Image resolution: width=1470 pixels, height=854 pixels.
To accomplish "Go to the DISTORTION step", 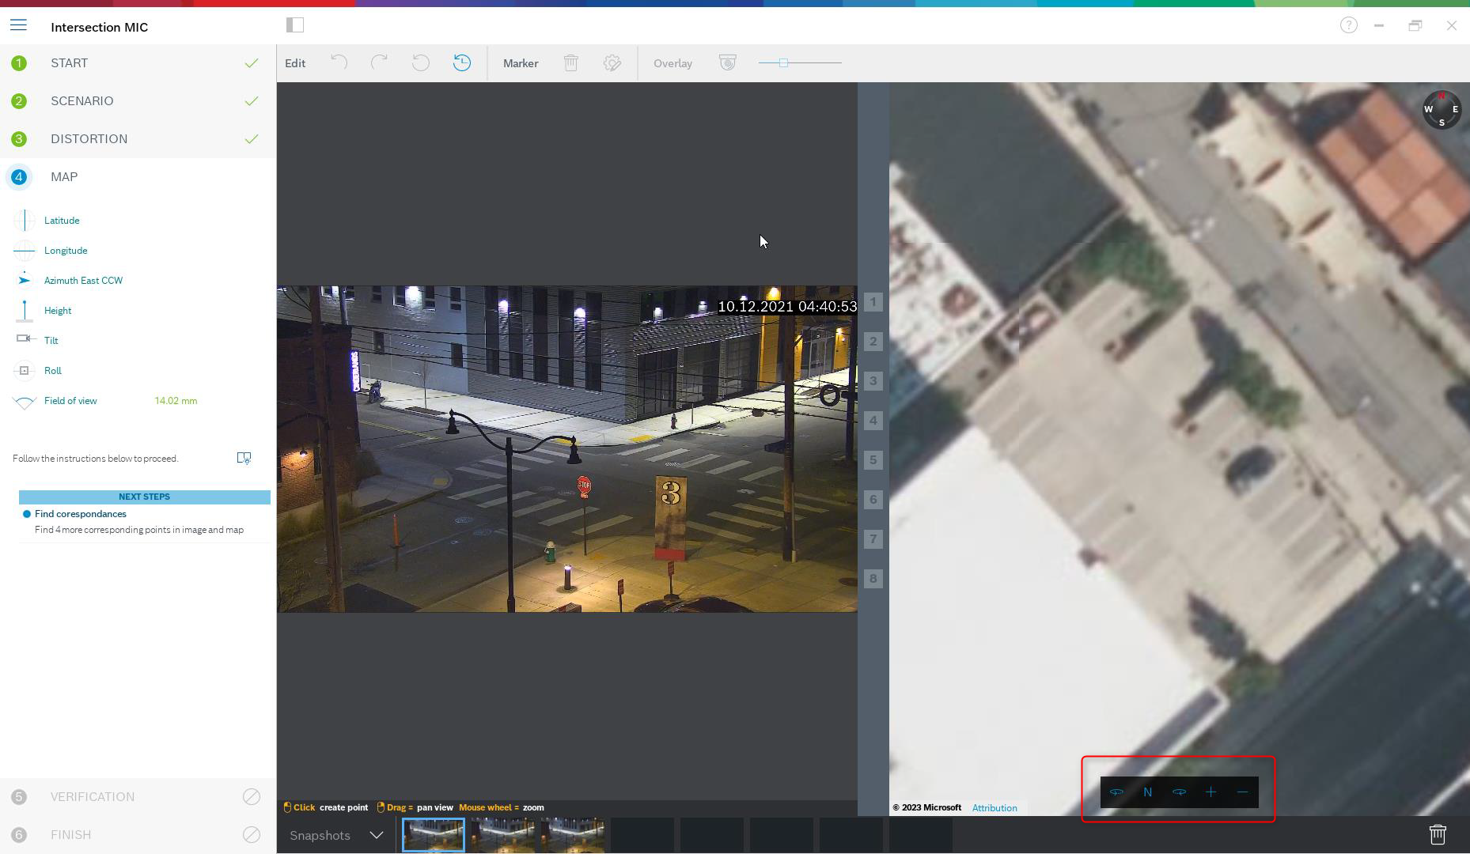I will point(89,139).
